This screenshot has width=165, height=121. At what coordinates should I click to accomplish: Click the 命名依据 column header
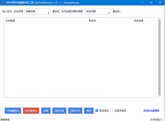point(138,21)
